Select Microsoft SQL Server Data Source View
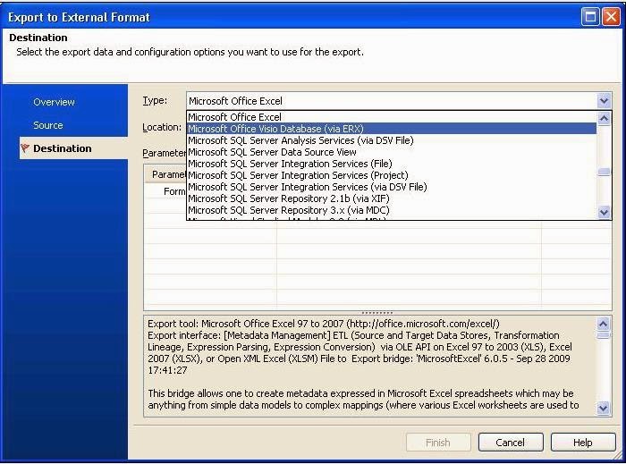The image size is (626, 464). [392, 152]
